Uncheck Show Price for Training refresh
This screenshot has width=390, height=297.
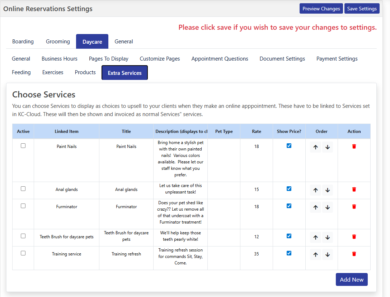(x=289, y=253)
